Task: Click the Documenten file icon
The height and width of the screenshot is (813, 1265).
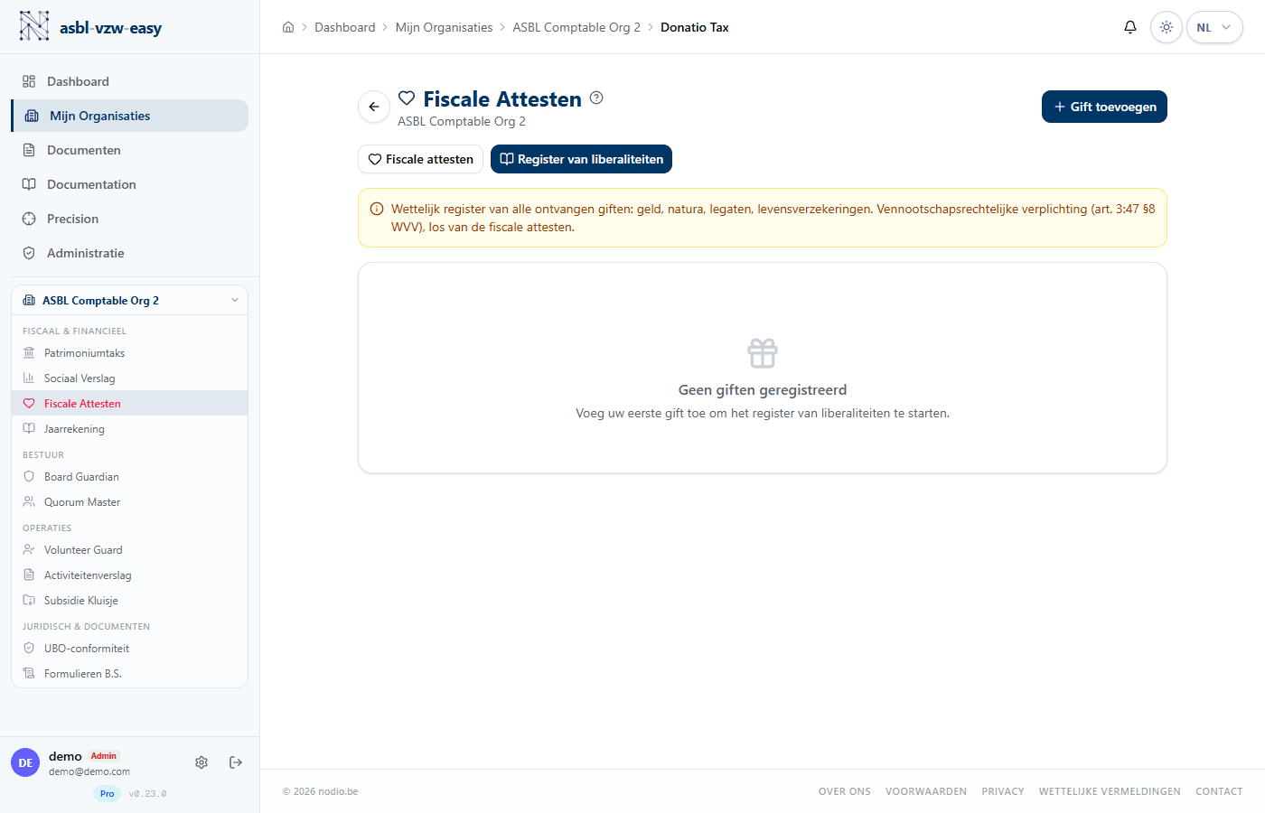Action: point(29,150)
